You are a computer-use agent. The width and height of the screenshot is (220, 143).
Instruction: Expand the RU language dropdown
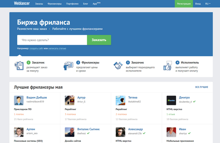pyautogui.click(x=208, y=4)
